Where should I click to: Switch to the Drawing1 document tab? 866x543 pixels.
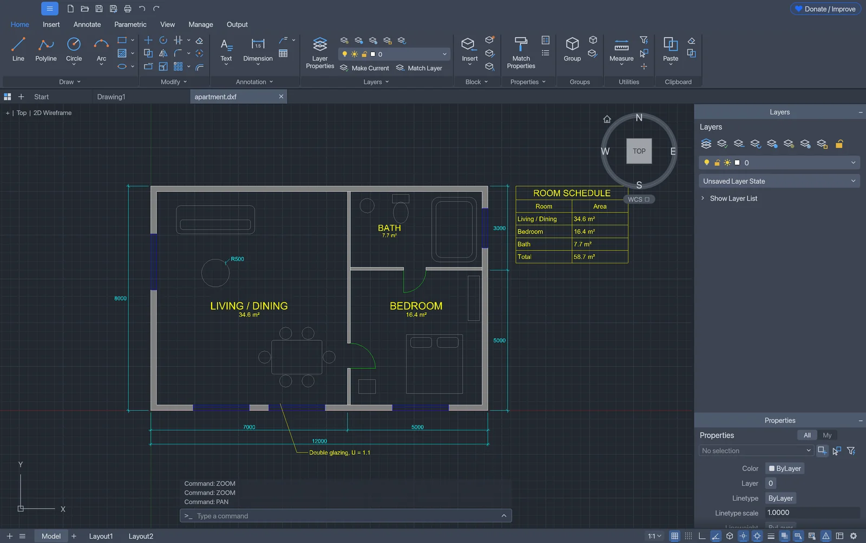click(x=111, y=97)
